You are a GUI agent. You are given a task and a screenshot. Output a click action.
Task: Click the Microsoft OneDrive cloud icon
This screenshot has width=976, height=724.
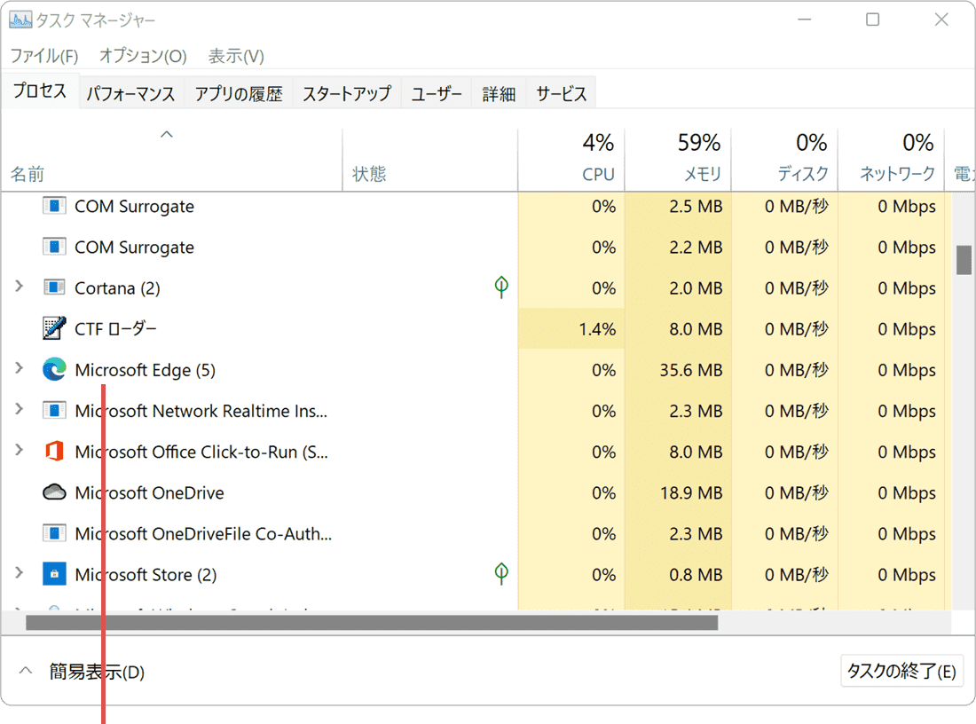pyautogui.click(x=53, y=492)
